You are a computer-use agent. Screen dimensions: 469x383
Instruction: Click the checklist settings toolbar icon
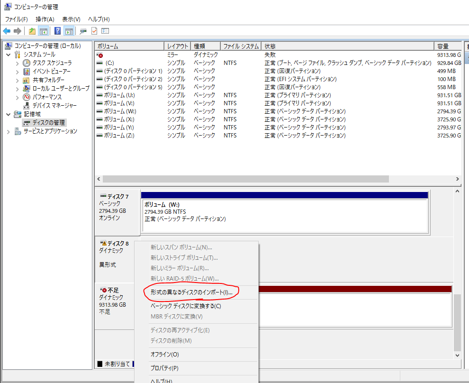click(105, 31)
